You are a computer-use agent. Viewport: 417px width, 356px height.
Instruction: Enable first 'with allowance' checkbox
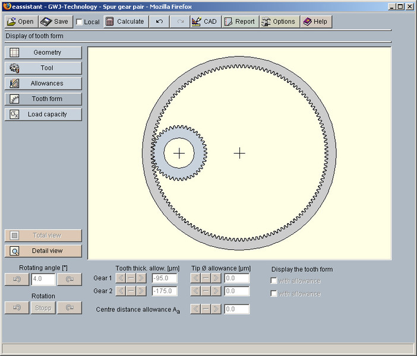click(274, 281)
